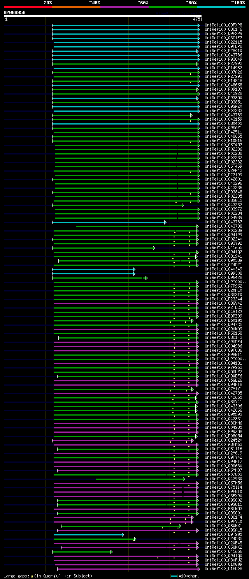249x579 pixels.
Task: Open hit UniRef100_Q6WKX1
Action: pyautogui.click(x=223, y=526)
